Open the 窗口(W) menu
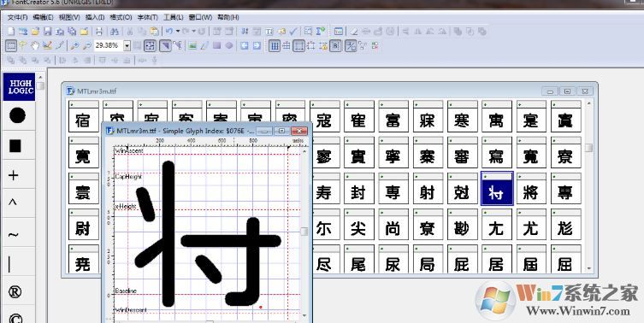The width and height of the screenshot is (644, 323). 200,17
